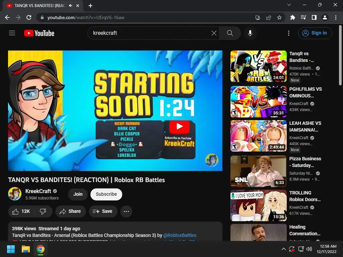Close the TANQR VS BANDITES tab
Image resolution: width=343 pixels, height=257 pixels.
[78, 6]
